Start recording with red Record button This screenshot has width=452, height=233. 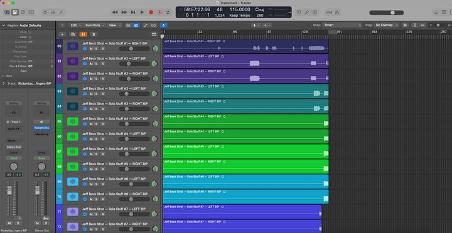click(x=151, y=13)
